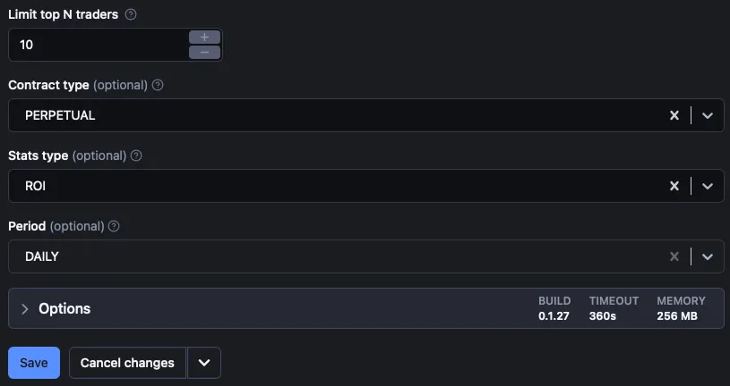Show help icon next to Contract type

[x=158, y=85]
